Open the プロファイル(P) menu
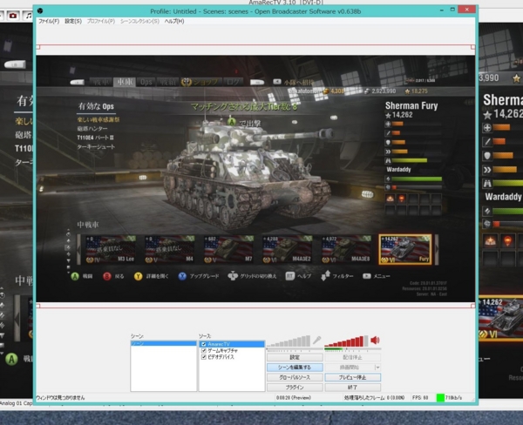 (x=101, y=21)
